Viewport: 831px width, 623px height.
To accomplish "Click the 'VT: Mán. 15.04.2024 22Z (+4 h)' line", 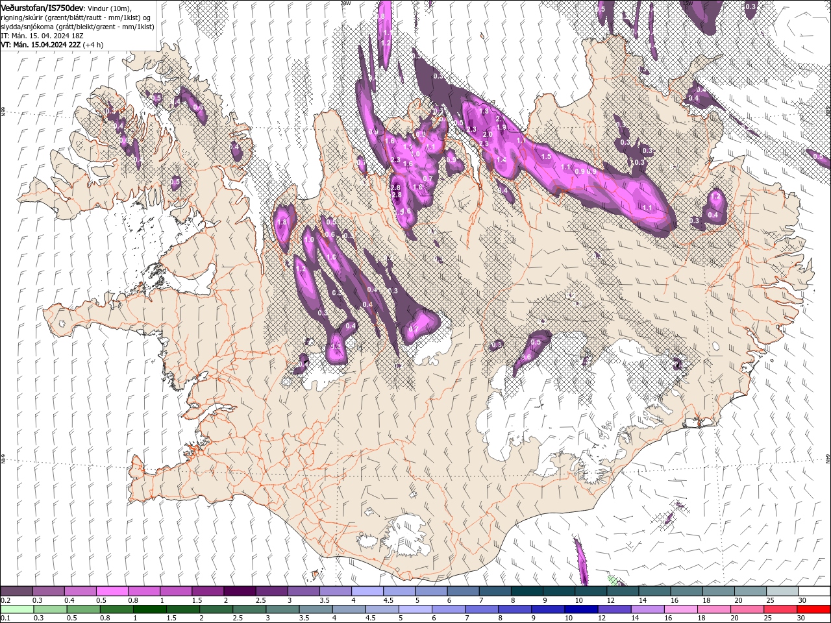I will [52, 45].
